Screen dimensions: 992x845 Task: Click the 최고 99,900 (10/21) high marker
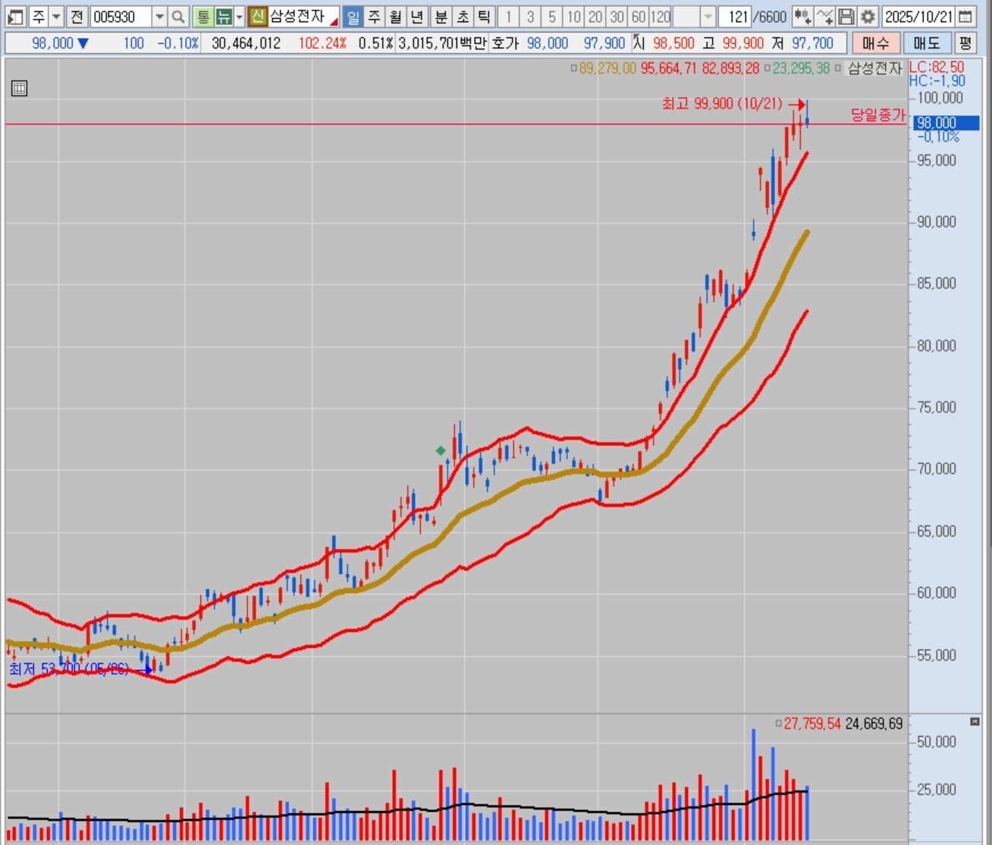click(733, 104)
